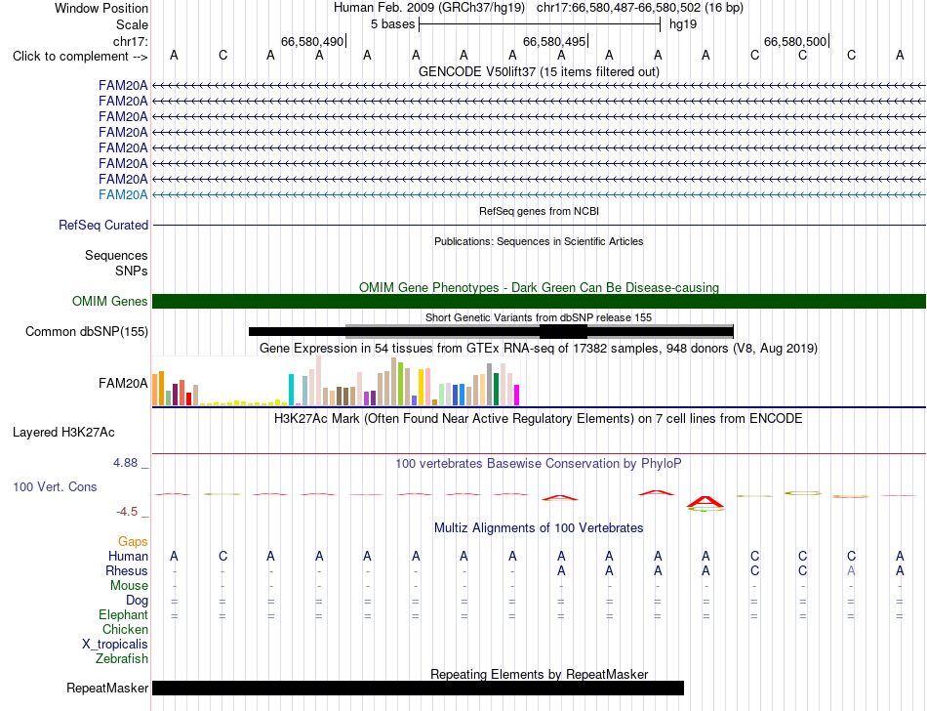Click the black RepeatMasker repeat bar
The width and height of the screenshot is (927, 711).
(418, 688)
